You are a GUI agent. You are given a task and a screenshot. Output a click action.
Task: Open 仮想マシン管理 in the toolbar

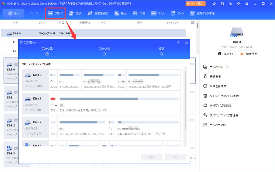pyautogui.click(x=202, y=13)
